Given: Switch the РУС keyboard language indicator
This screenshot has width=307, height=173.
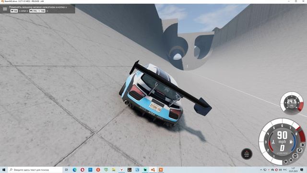Looking at the screenshot, I should tap(285, 170).
